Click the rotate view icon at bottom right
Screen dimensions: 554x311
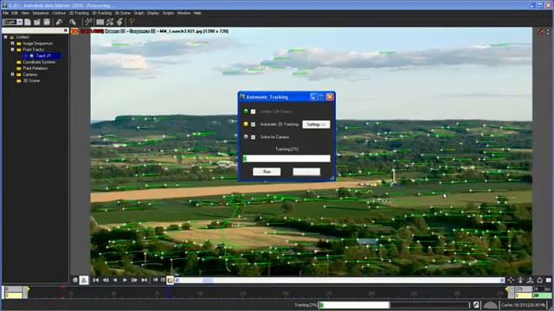[539, 280]
